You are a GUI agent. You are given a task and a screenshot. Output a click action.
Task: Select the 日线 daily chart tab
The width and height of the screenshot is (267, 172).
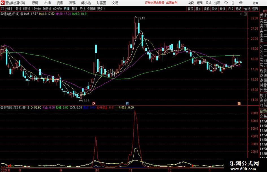coord(67,9)
